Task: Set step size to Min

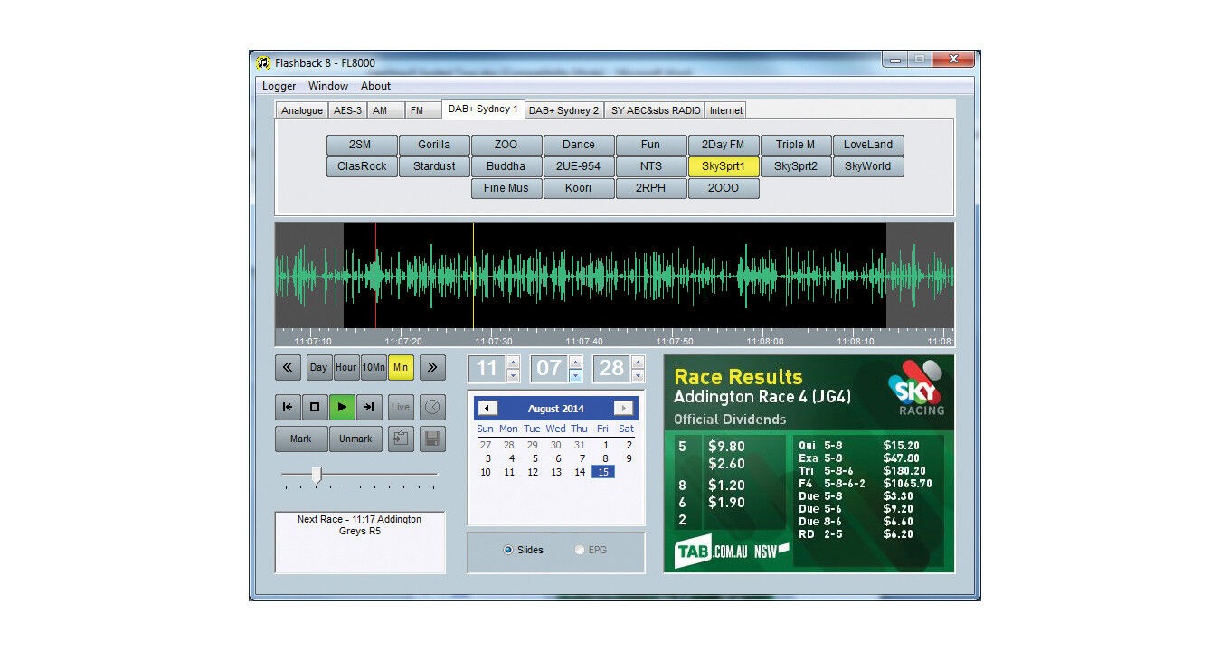Action: point(401,367)
